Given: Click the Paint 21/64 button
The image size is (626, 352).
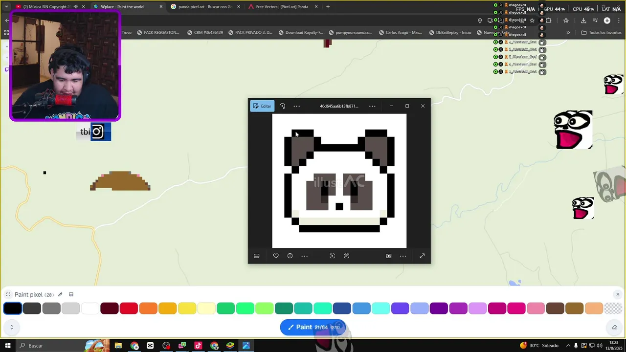Looking at the screenshot, I should coord(313,327).
